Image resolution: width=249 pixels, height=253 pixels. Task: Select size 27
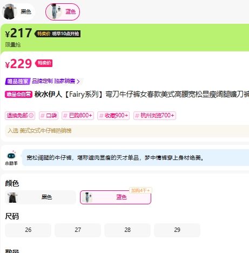coord(78,230)
